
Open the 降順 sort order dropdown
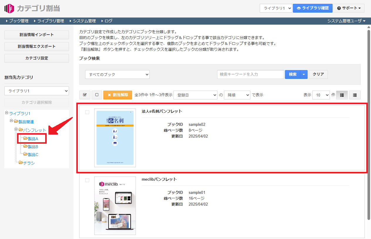237,95
